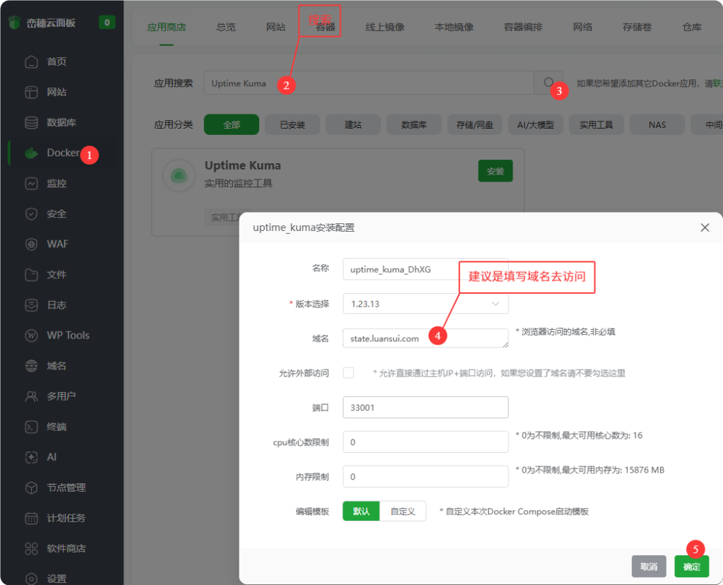Click the 安全 shield icon in sidebar
The width and height of the screenshot is (723, 585).
click(x=31, y=214)
